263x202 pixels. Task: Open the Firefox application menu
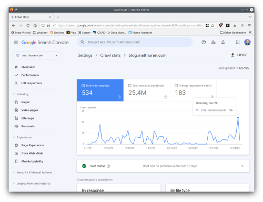(x=249, y=25)
